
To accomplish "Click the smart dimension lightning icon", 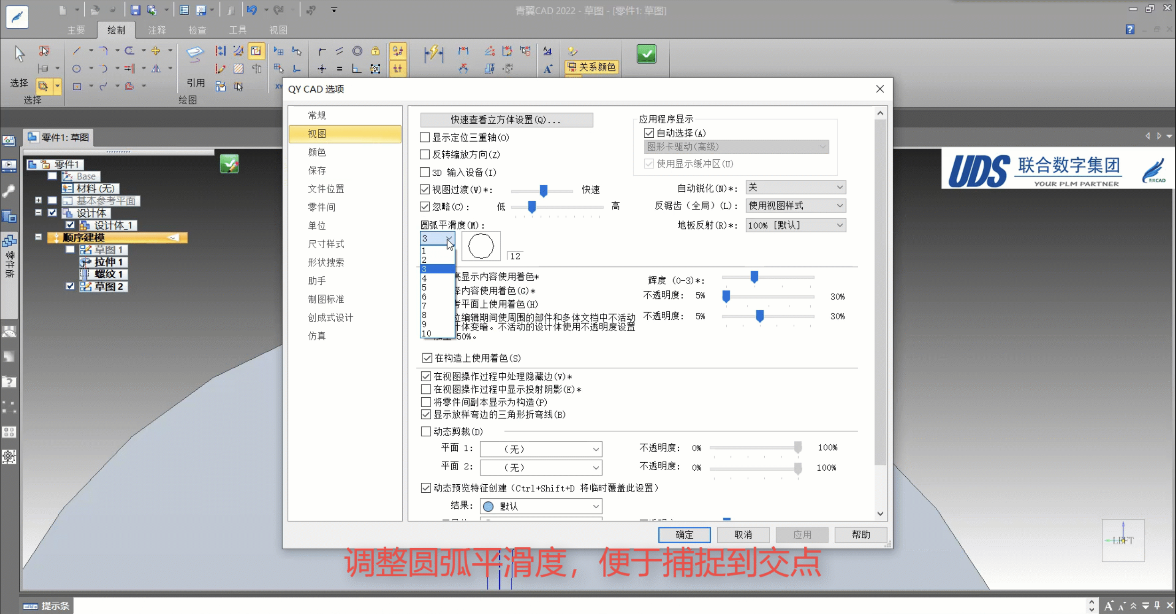I will pyautogui.click(x=433, y=54).
